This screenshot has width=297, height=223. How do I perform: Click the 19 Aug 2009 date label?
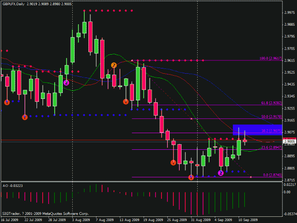click(153, 220)
